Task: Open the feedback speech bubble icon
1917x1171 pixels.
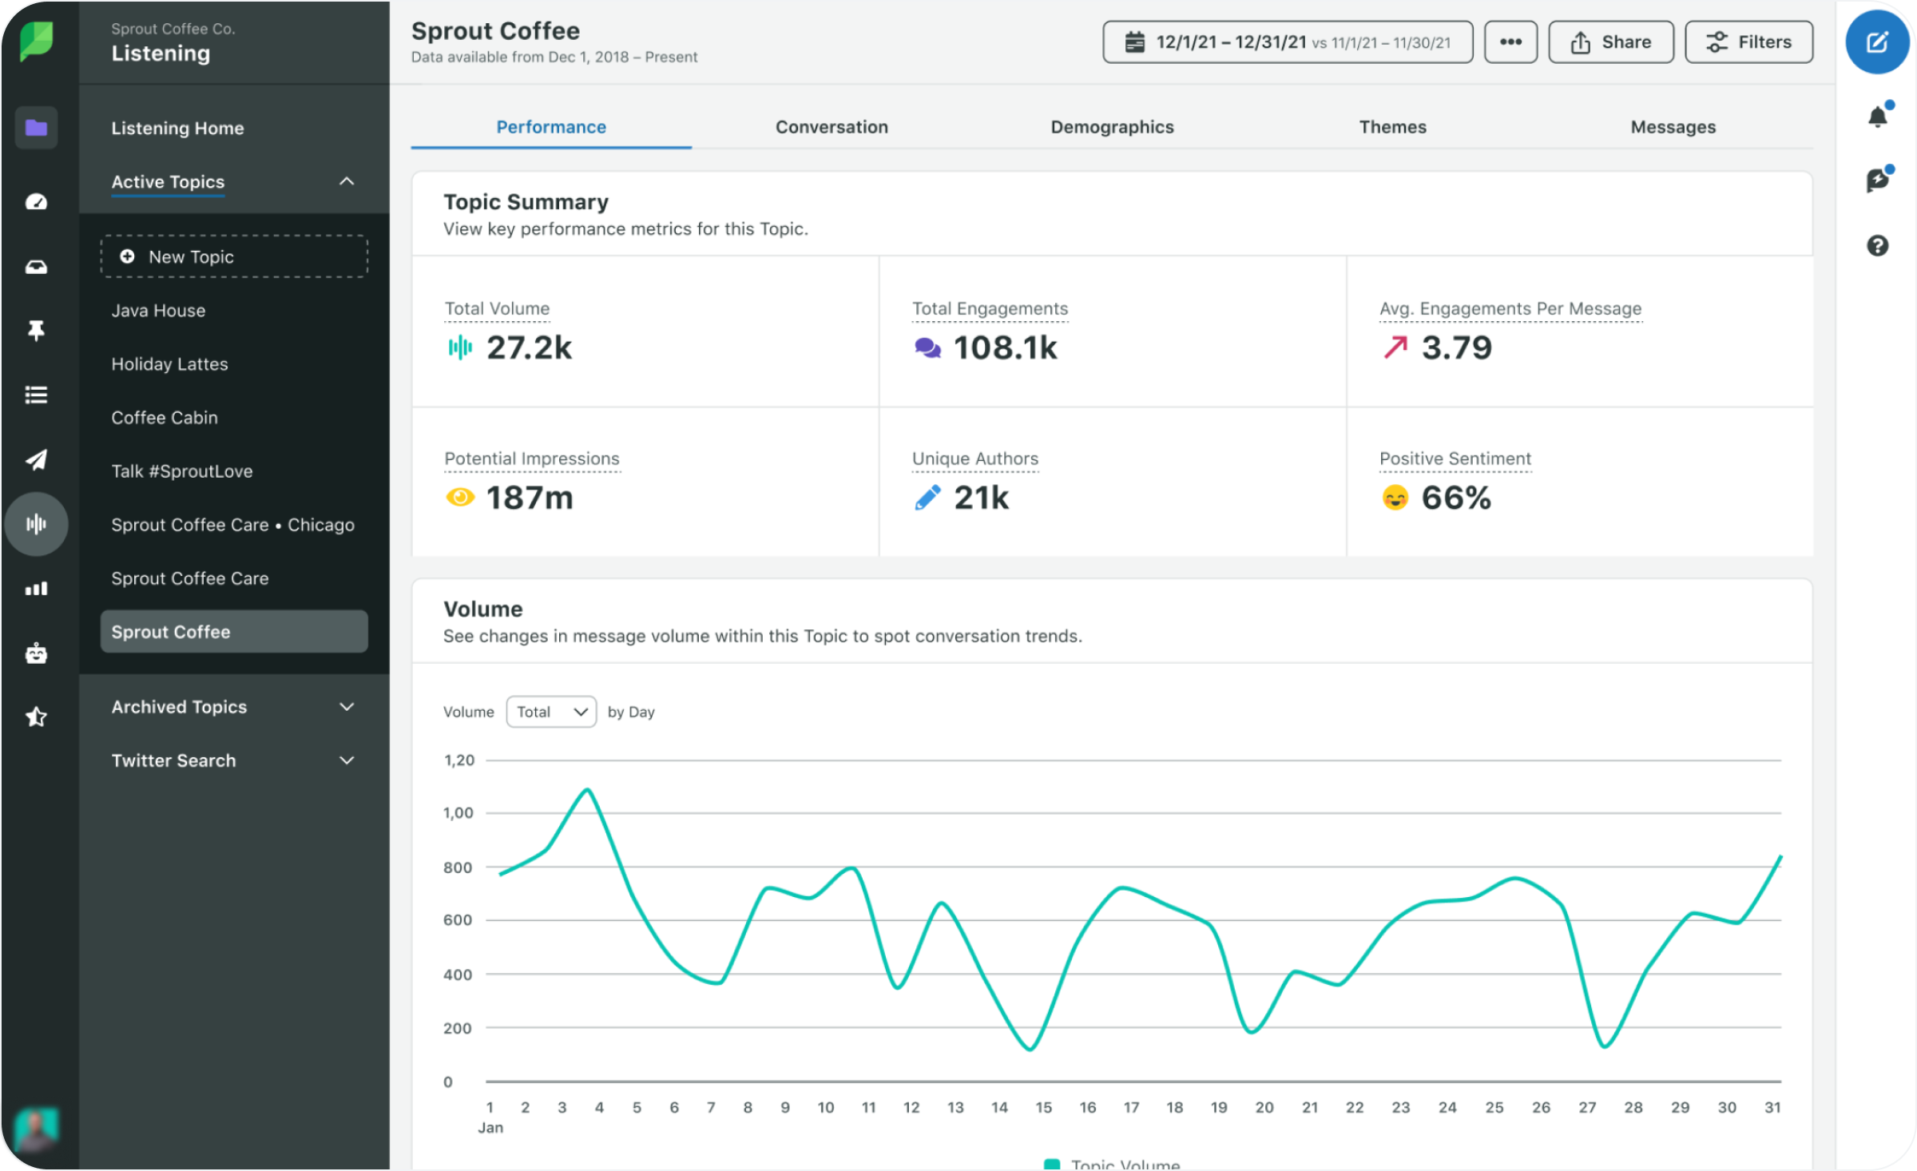Action: point(1879,181)
